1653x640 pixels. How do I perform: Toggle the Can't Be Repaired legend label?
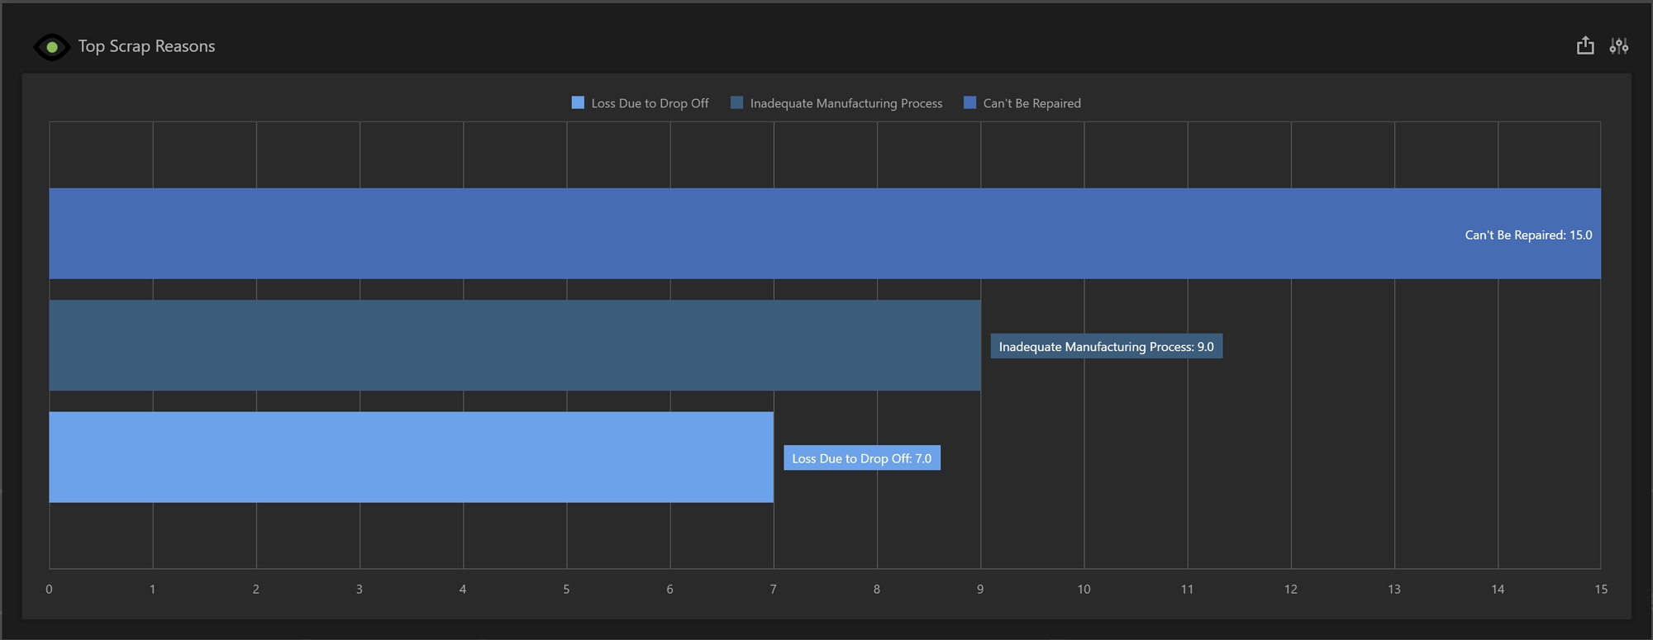coord(1031,103)
